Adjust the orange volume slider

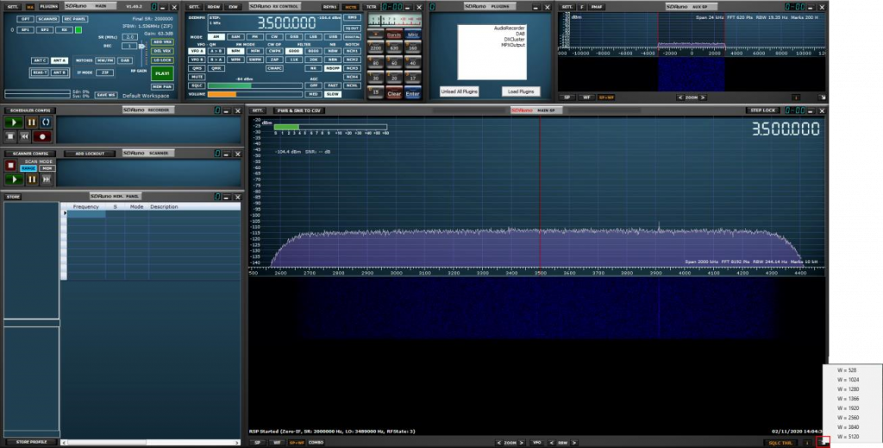coord(221,94)
